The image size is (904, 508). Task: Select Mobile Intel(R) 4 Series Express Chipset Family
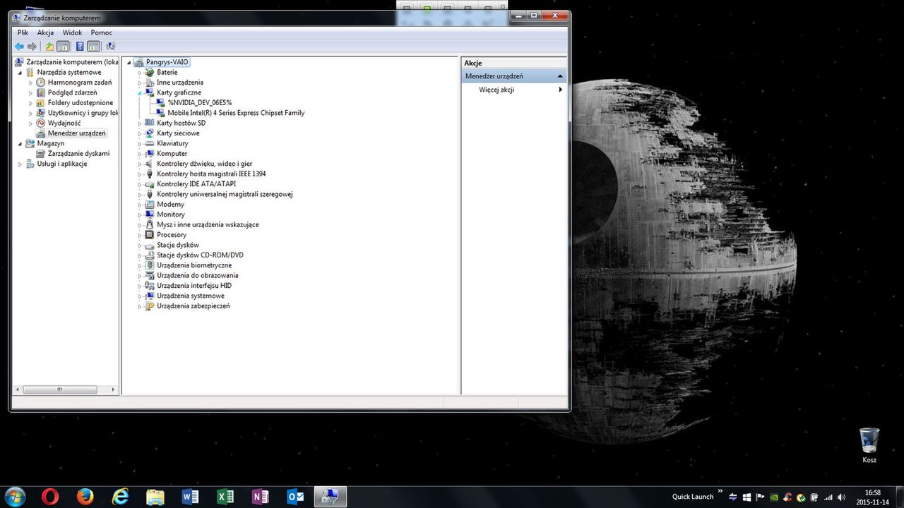click(236, 113)
